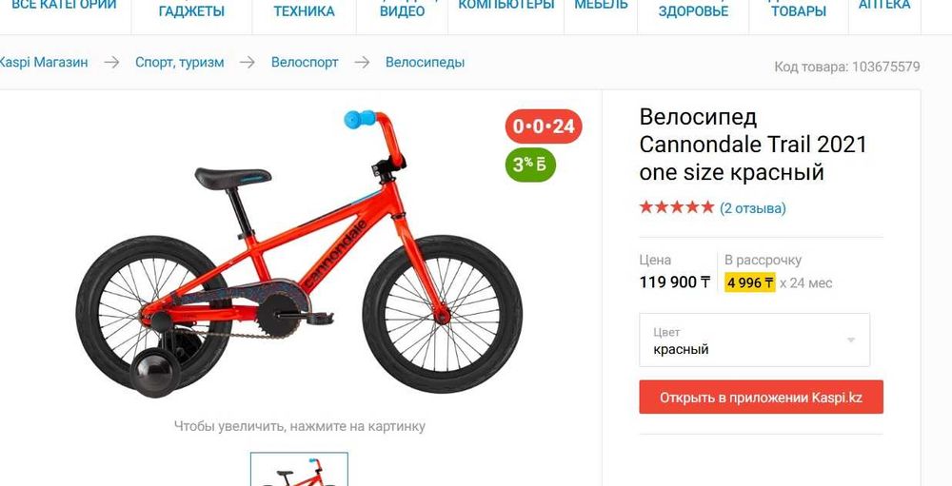Click the arrow icon before Велосипеды breadcrumb

[x=362, y=62]
